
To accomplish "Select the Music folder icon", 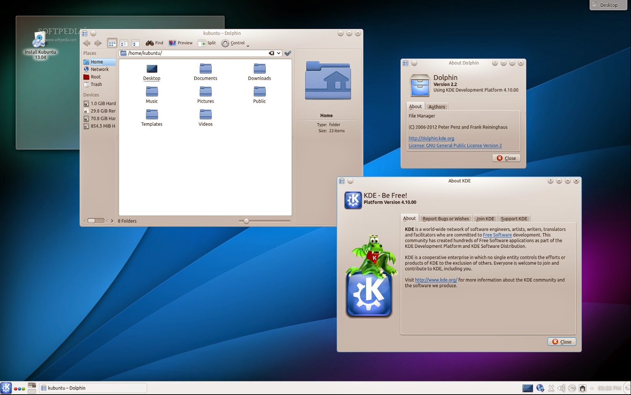I will [152, 95].
